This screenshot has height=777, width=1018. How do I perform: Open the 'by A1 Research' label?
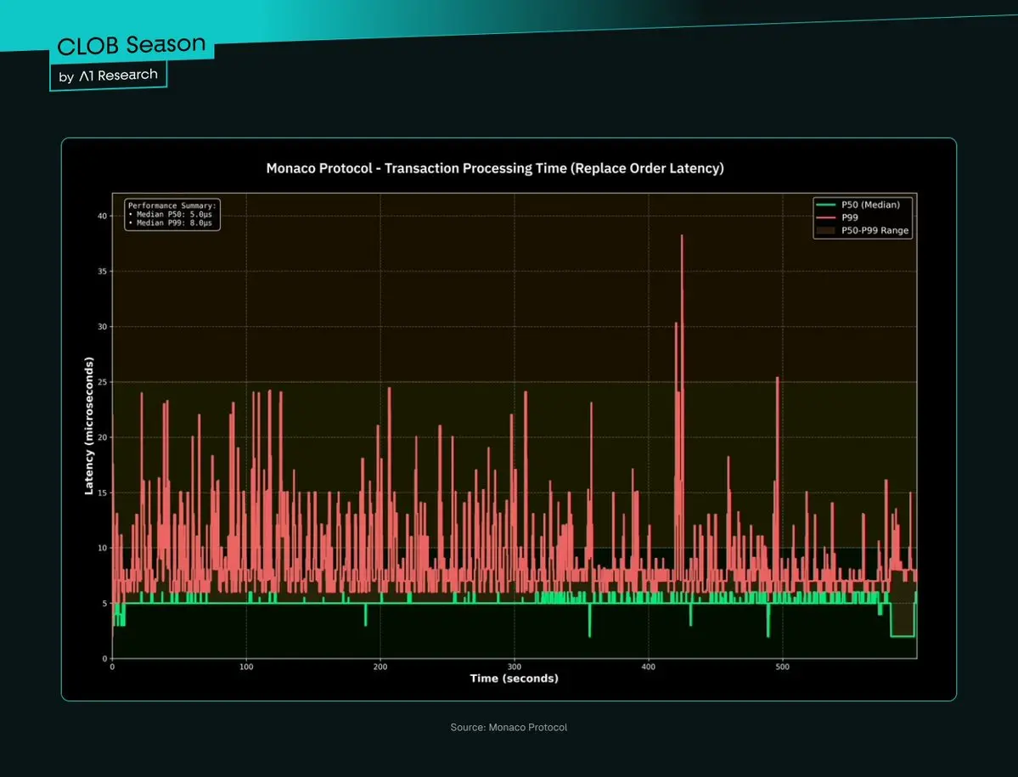(x=109, y=76)
